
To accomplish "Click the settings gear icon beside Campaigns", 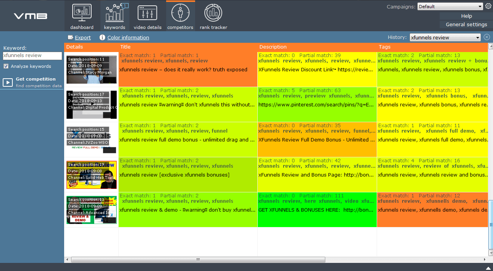I will coord(488,6).
